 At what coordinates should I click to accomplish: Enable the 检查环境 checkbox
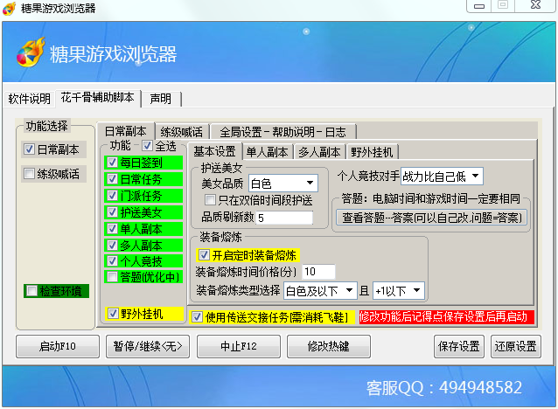click(x=32, y=291)
